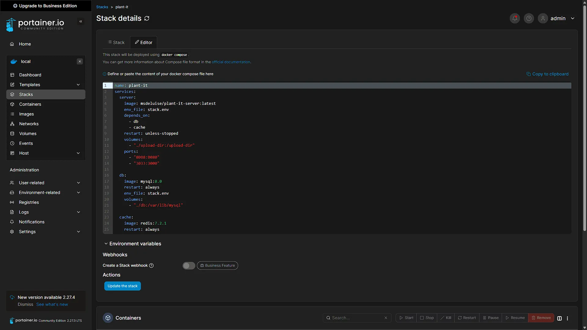The width and height of the screenshot is (587, 330).
Task: Click the page vertical scrollbar
Action: pyautogui.click(x=585, y=118)
